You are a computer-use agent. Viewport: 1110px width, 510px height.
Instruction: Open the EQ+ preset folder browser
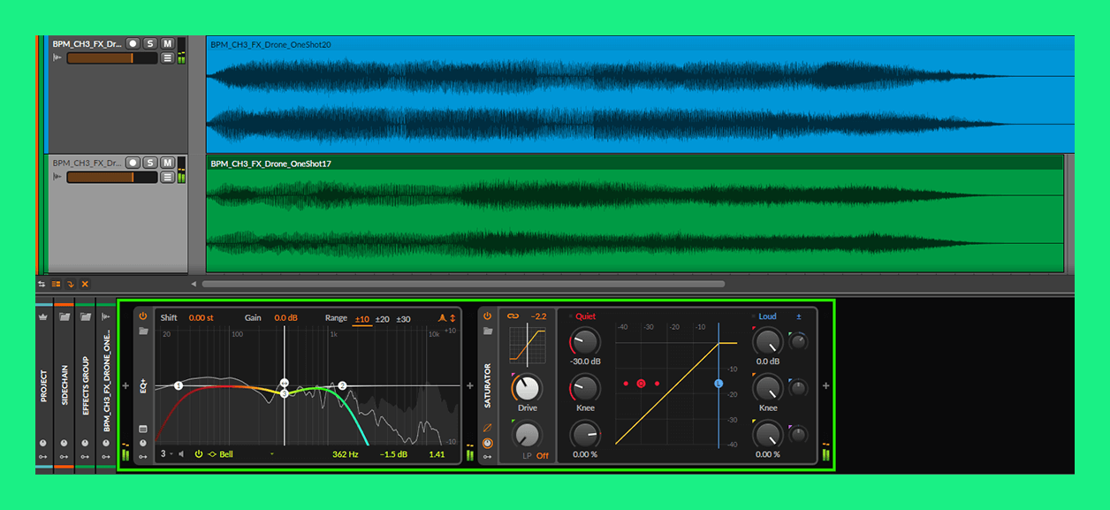142,331
